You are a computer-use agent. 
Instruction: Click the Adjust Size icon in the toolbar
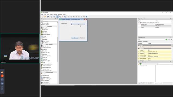click(86, 17)
